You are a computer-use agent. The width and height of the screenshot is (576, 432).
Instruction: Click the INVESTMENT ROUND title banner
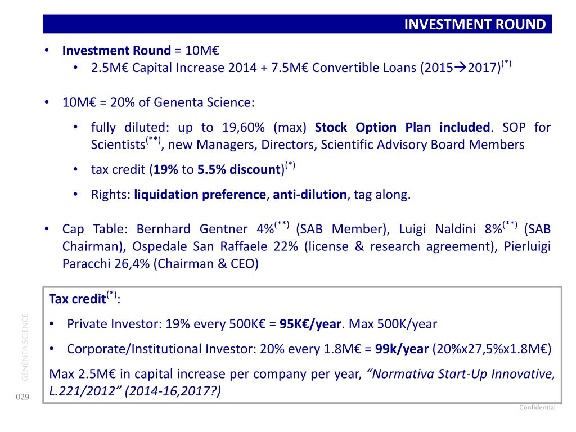click(x=297, y=24)
